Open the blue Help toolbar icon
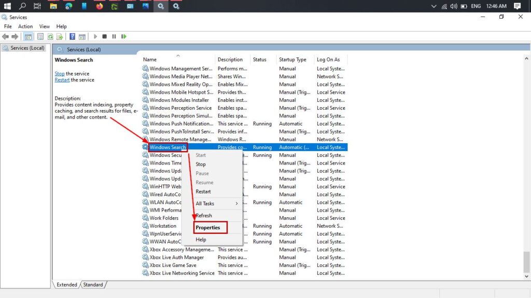The height and width of the screenshot is (298, 531). click(72, 37)
